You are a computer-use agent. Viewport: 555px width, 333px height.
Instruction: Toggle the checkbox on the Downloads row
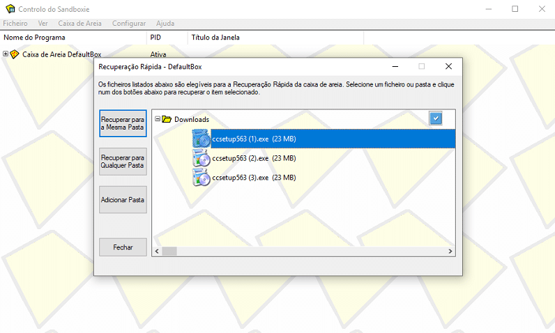coord(436,119)
